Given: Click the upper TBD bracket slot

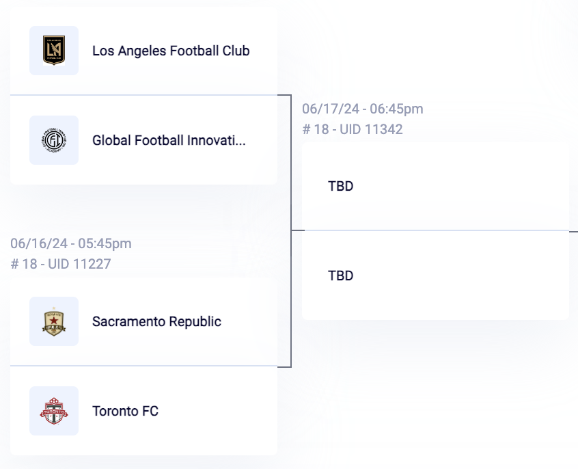Looking at the screenshot, I should 435,186.
